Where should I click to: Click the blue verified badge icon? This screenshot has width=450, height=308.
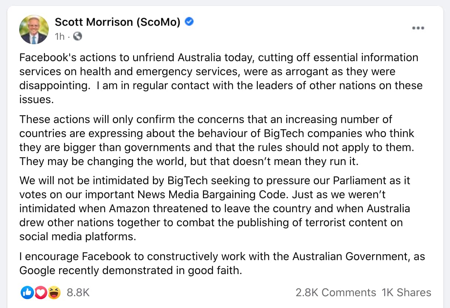click(189, 21)
